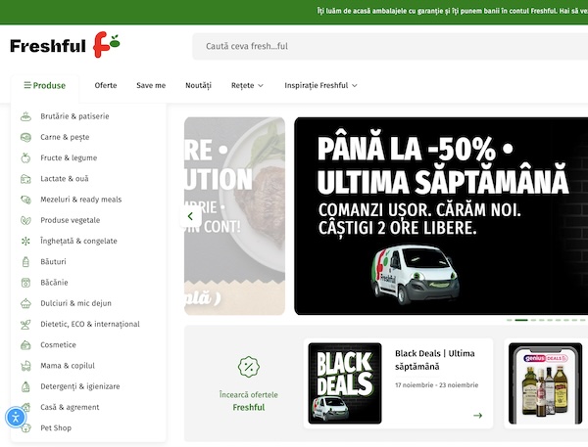Image resolution: width=588 pixels, height=447 pixels.
Task: Toggle the Produse categories menu
Action: 45,85
